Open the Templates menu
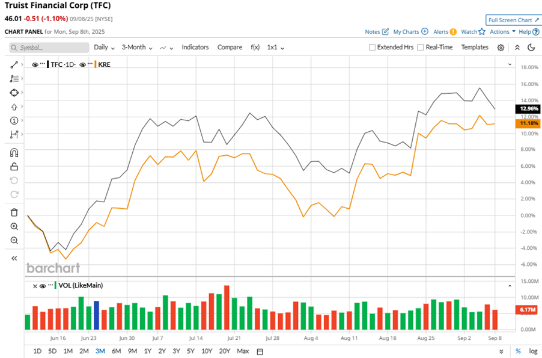The image size is (542, 358). click(x=475, y=47)
